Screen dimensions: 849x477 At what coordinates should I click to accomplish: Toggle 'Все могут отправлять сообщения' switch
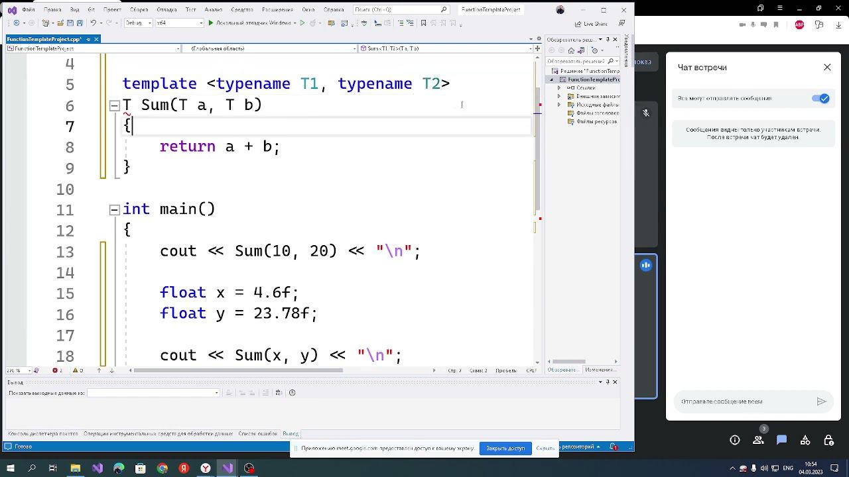point(821,99)
